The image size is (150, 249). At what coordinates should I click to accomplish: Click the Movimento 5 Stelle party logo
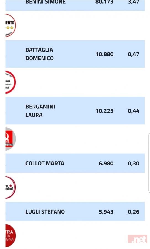pos(11,25)
